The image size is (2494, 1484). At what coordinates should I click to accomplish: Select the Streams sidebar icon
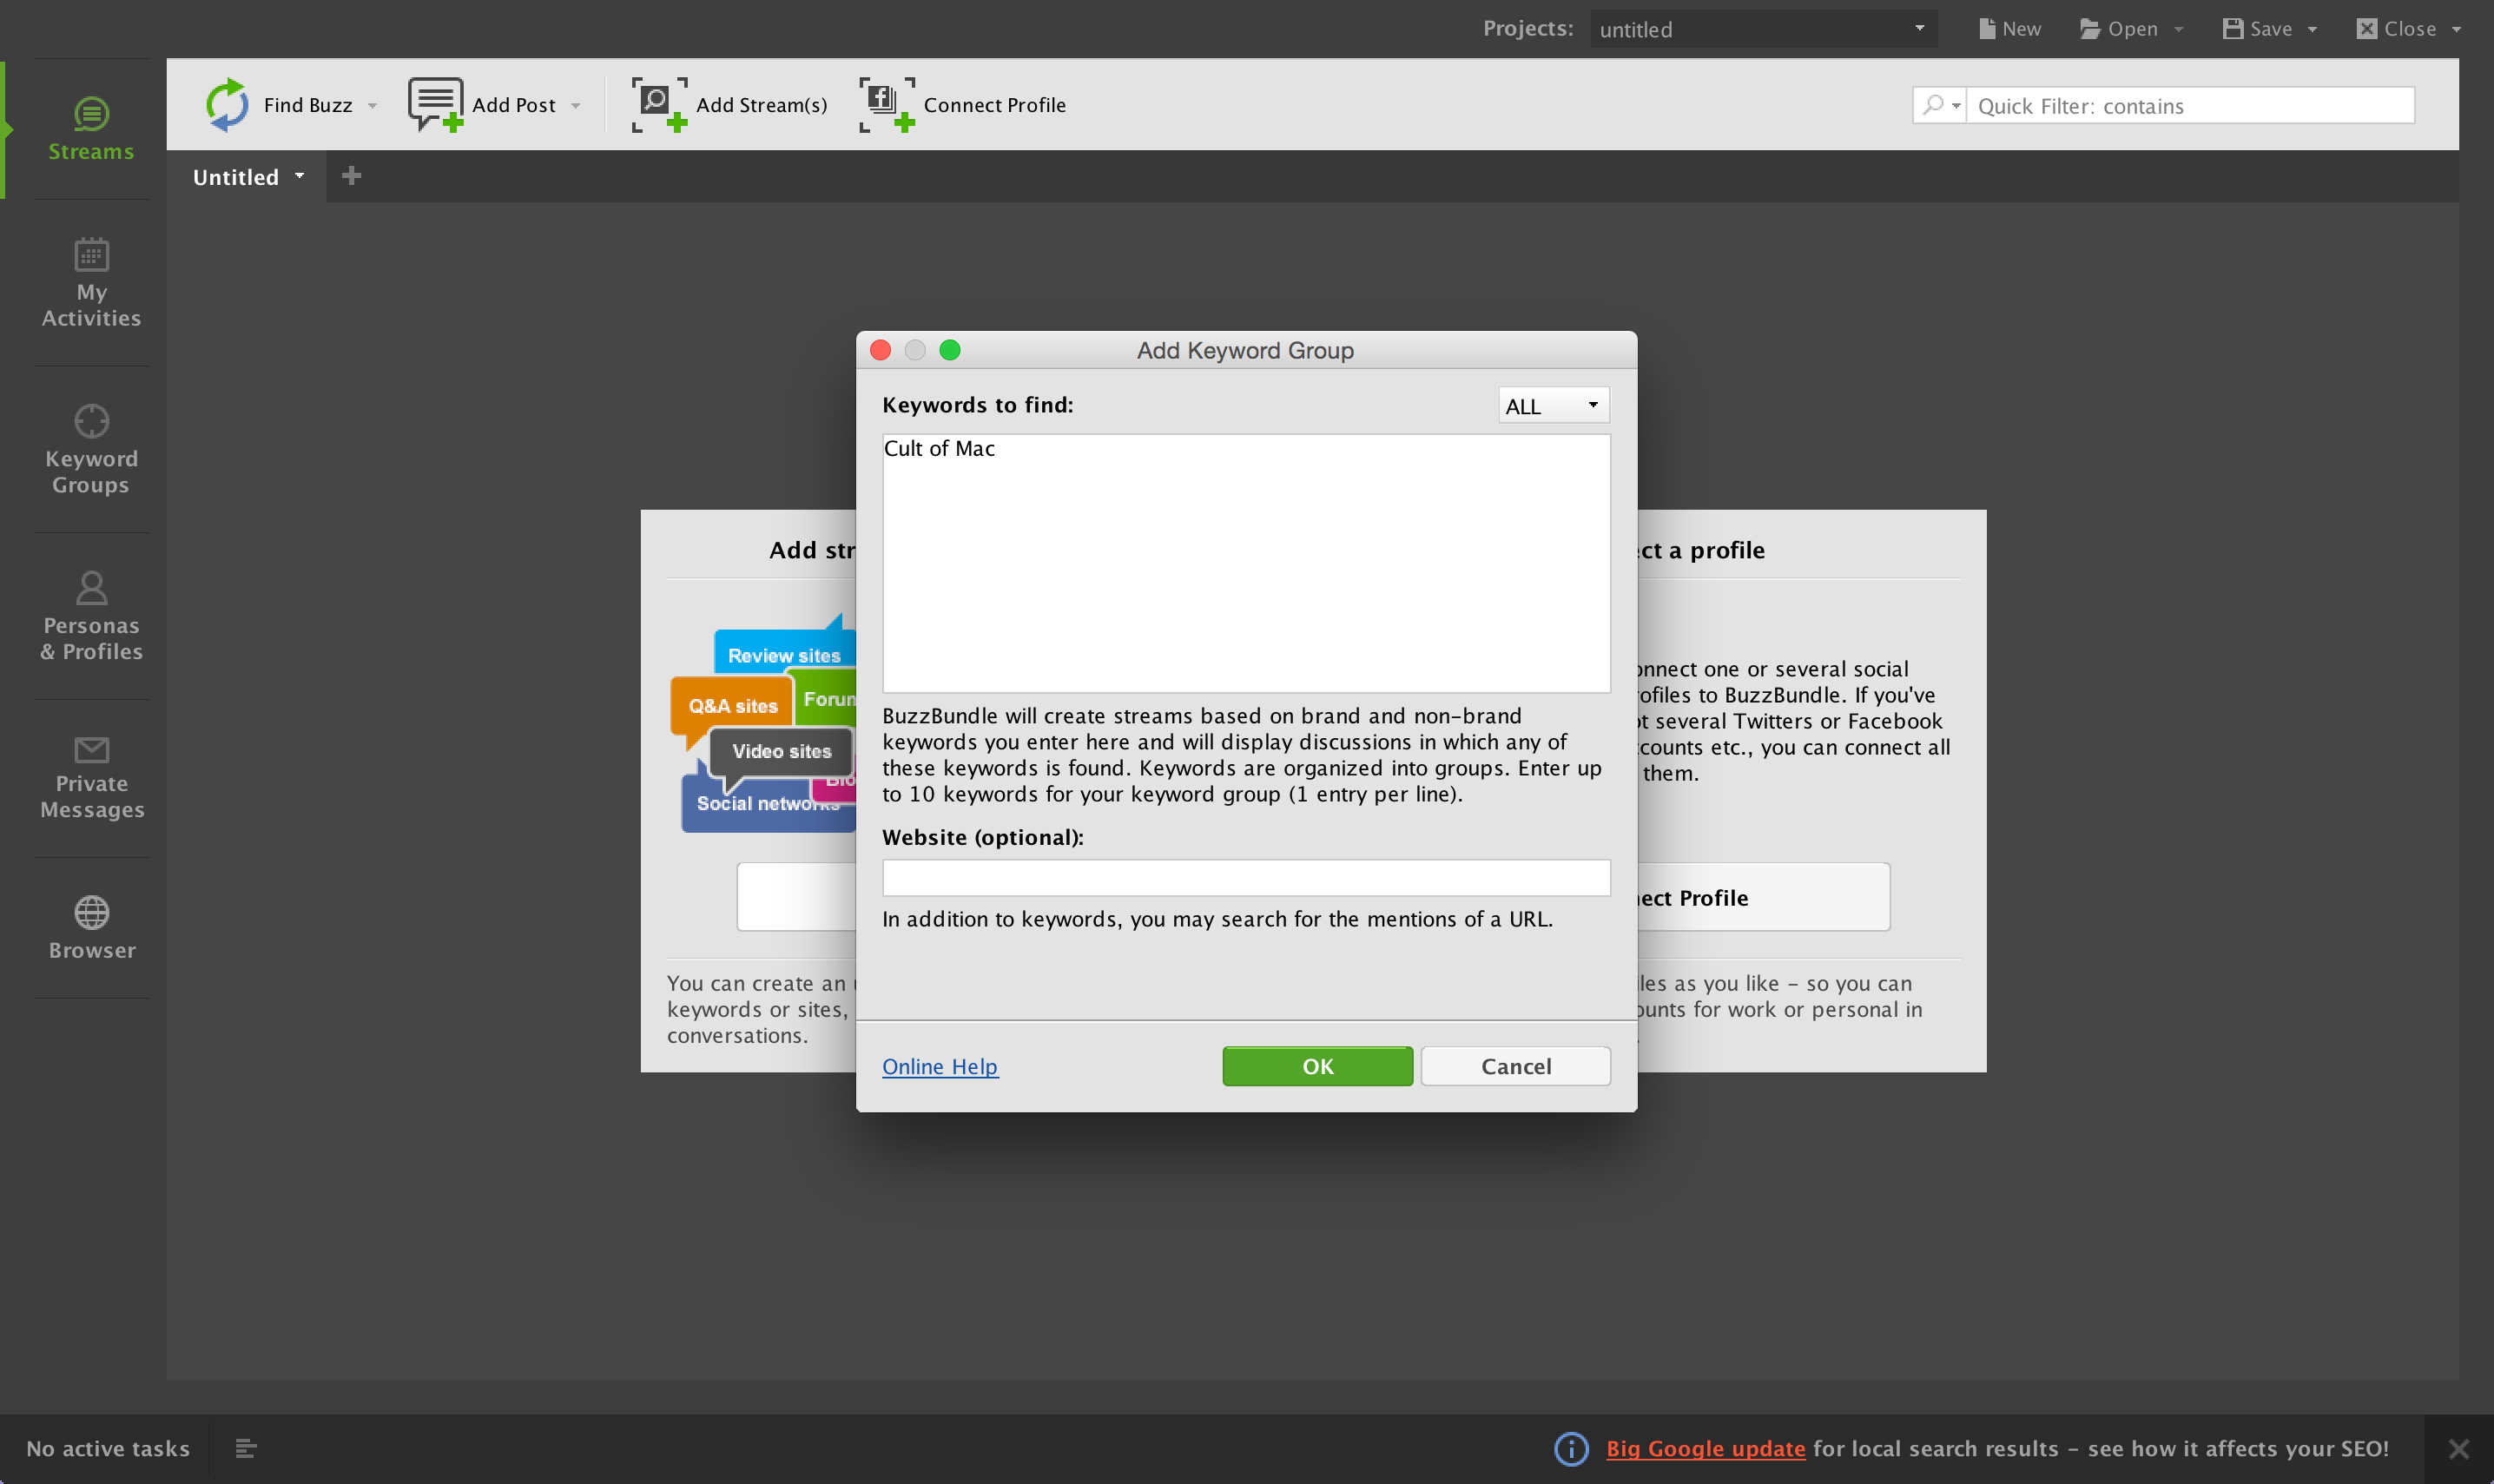point(91,125)
